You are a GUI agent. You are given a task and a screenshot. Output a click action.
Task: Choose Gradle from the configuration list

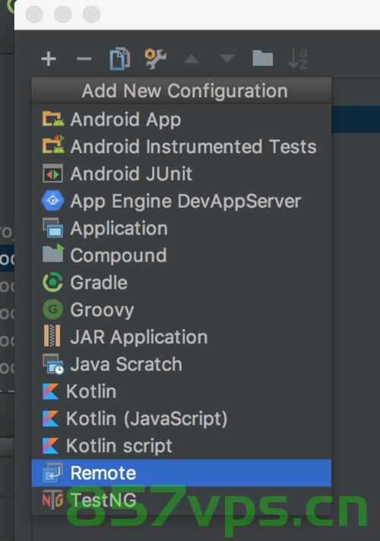[x=181, y=282]
